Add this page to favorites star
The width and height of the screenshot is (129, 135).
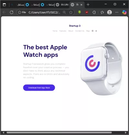pos(71,13)
